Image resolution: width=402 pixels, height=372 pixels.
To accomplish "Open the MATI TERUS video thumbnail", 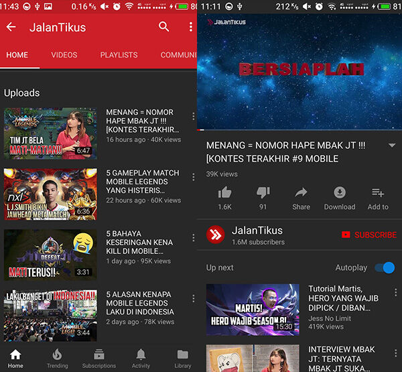I will click(50, 255).
